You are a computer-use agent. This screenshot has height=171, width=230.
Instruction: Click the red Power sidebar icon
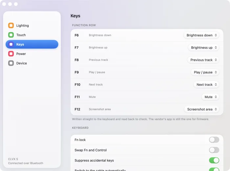(11, 54)
